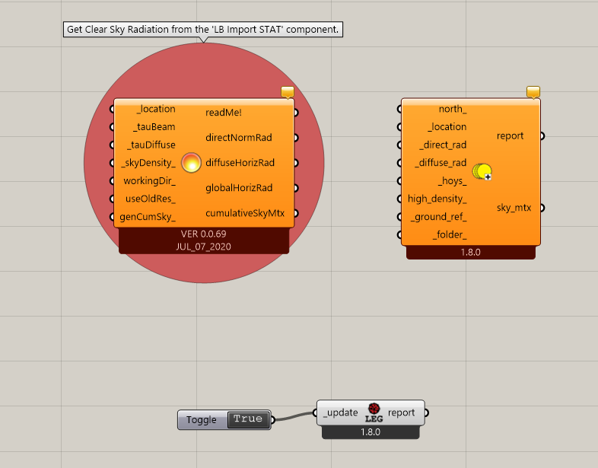This screenshot has height=468, width=598.
Task: Select the _ground_ref_ input parameter
Action: [x=438, y=217]
